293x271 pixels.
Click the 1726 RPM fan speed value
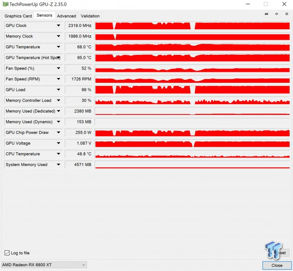coord(79,79)
